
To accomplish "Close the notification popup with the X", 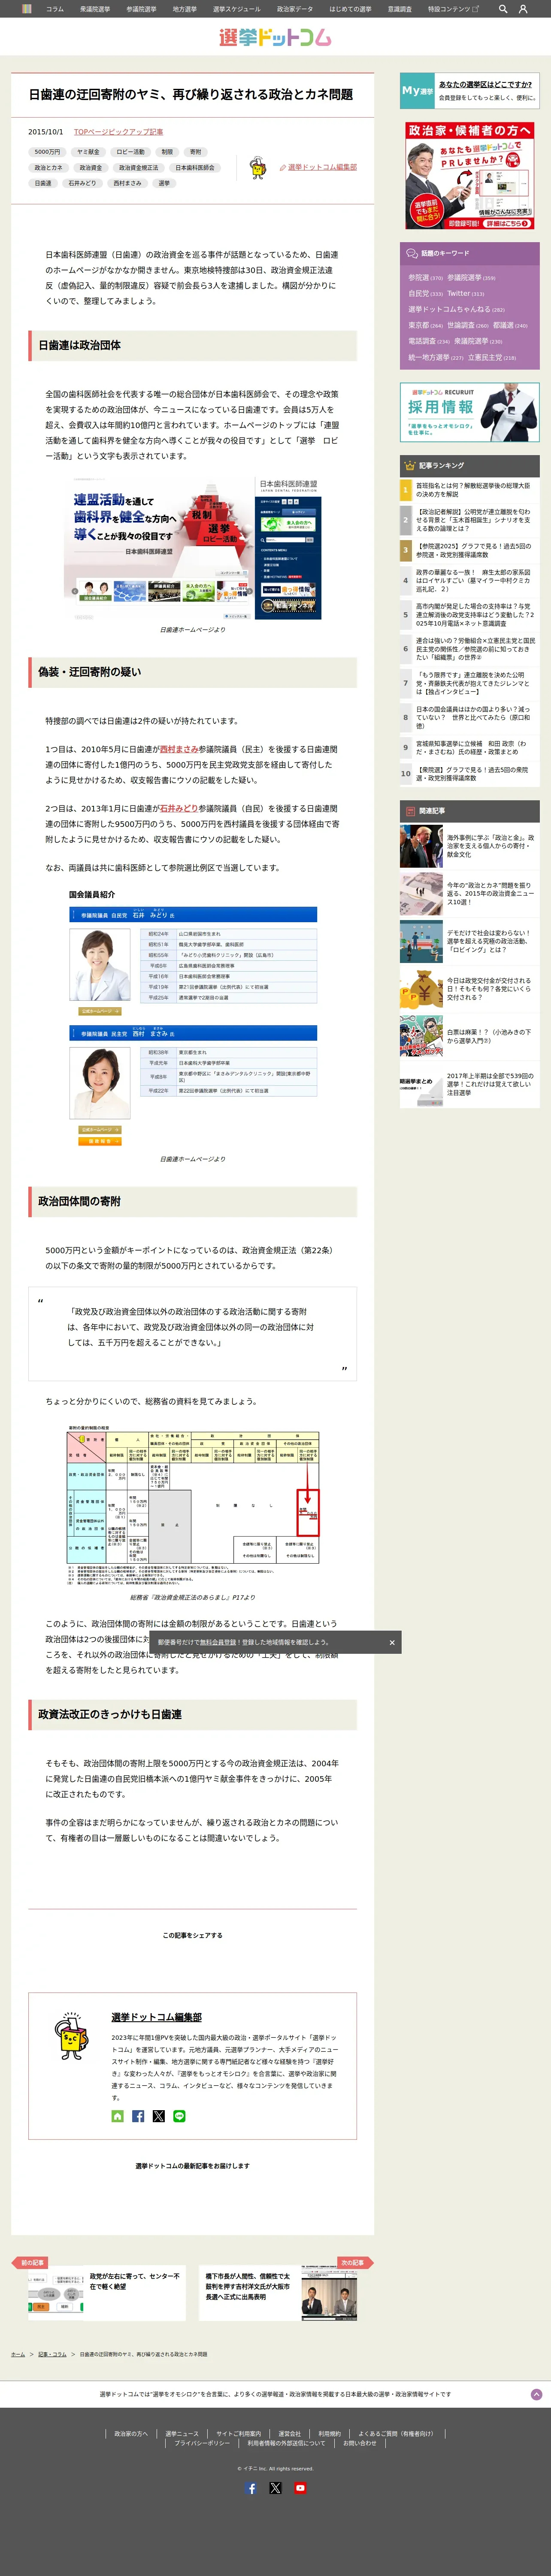I will tap(392, 1642).
